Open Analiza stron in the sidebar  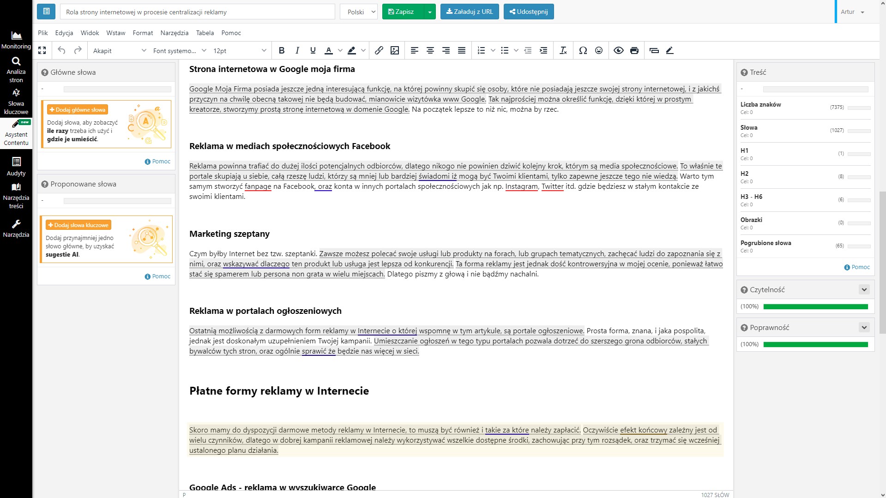pyautogui.click(x=16, y=70)
